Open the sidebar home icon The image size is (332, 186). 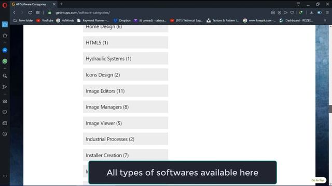[x=5, y=36]
